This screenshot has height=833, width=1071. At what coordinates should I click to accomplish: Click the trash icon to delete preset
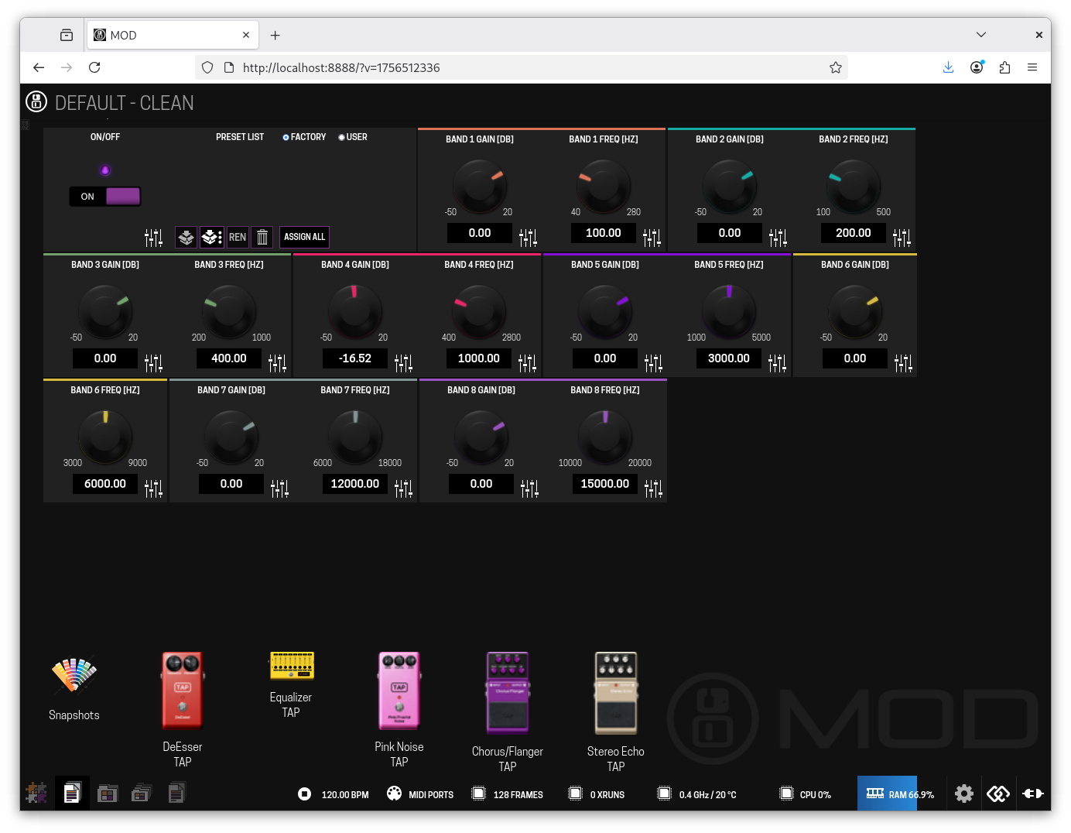[262, 237]
